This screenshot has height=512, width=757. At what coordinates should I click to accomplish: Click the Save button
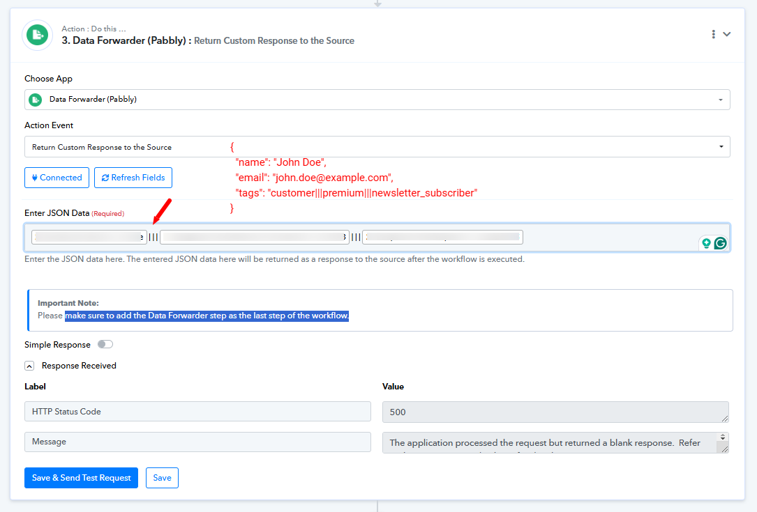[162, 478]
